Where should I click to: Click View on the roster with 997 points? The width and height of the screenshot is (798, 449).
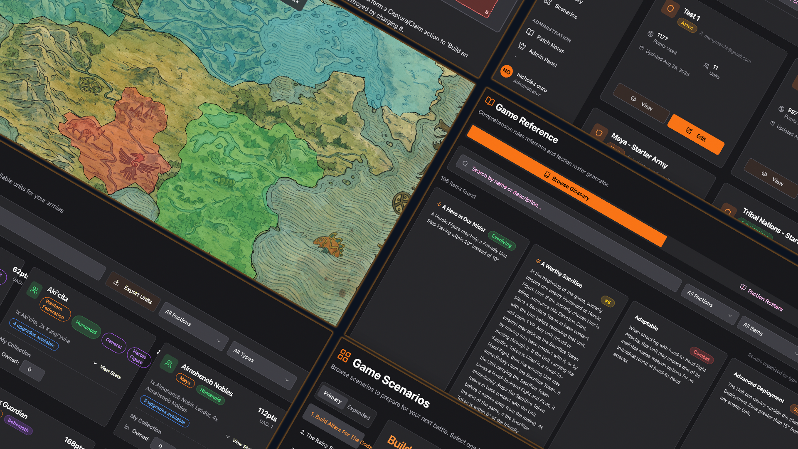coord(771,178)
